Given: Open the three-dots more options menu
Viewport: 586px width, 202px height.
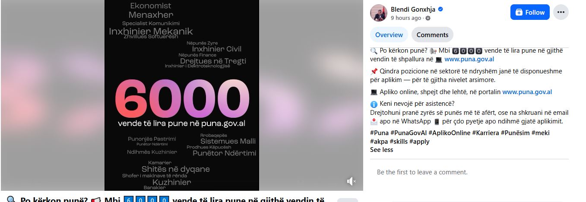Looking at the screenshot, I should pyautogui.click(x=561, y=12).
